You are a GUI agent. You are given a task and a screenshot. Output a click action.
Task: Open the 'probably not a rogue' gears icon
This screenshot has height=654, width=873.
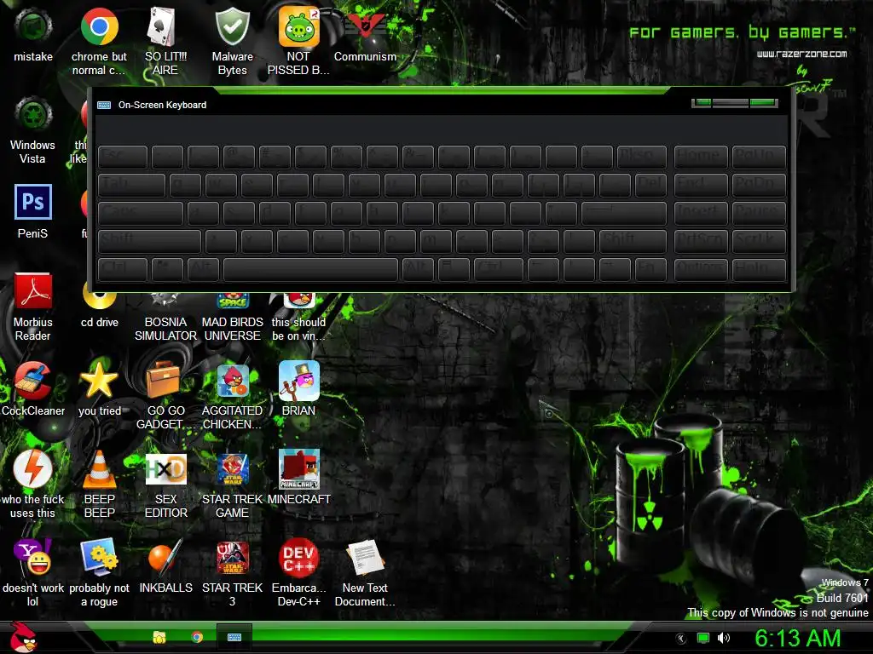click(x=99, y=573)
